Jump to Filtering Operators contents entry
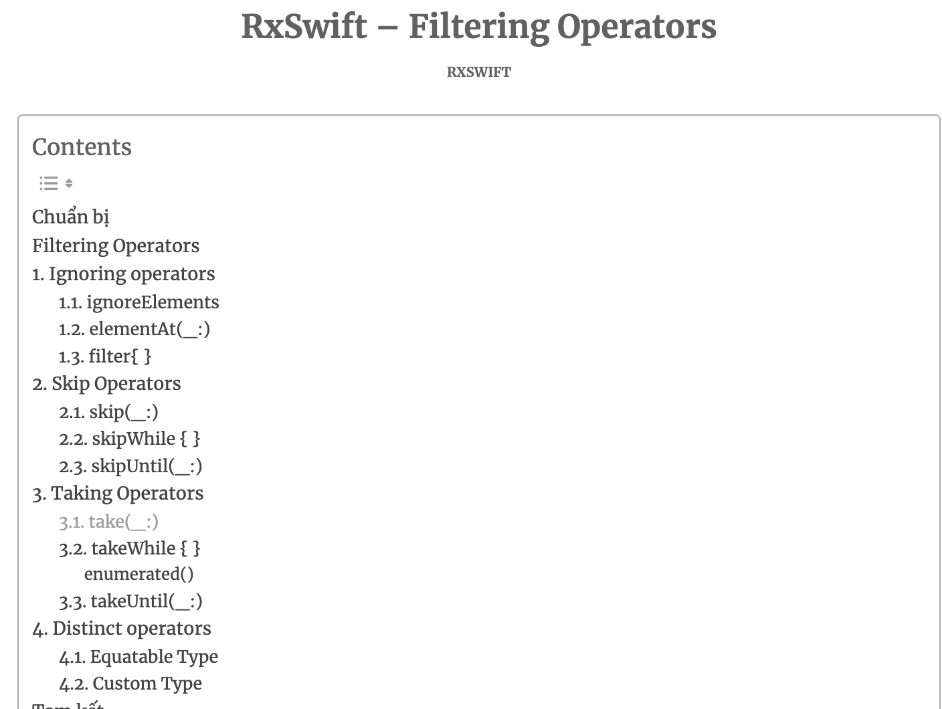This screenshot has width=942, height=709. [x=115, y=246]
